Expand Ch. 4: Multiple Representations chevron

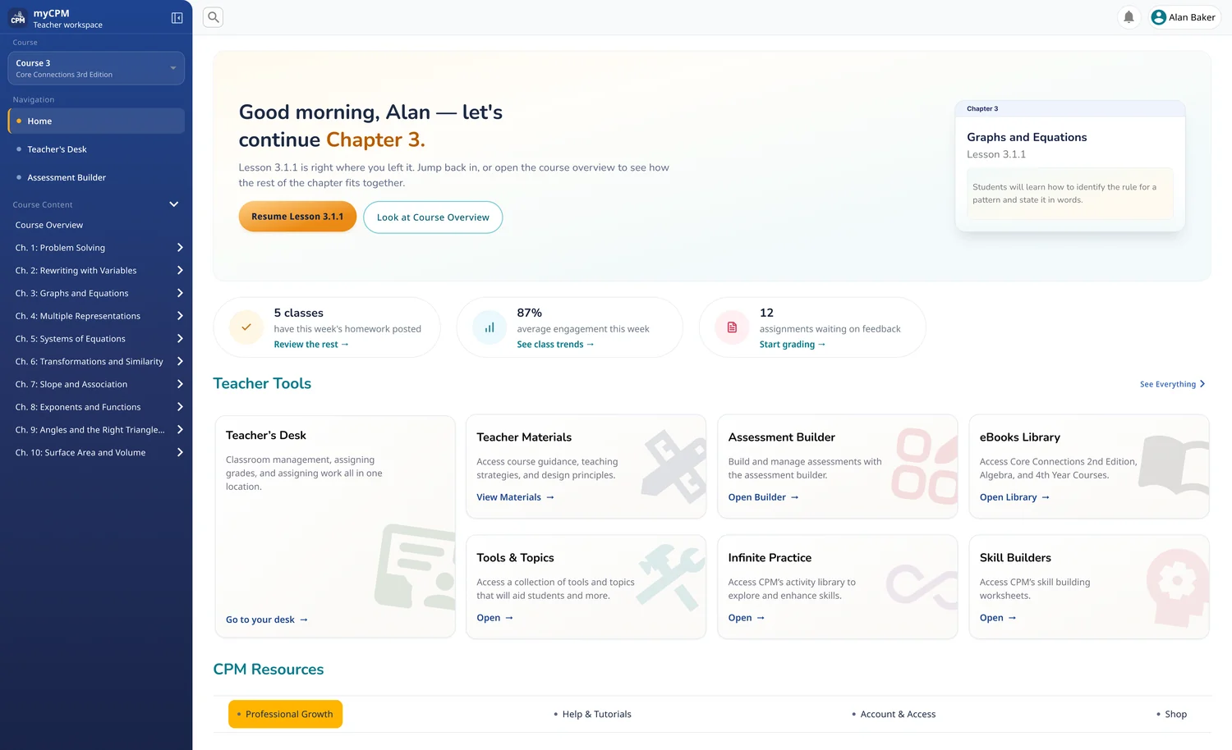(180, 316)
